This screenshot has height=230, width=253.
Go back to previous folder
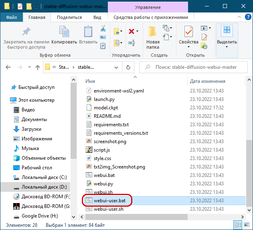(x=8, y=67)
